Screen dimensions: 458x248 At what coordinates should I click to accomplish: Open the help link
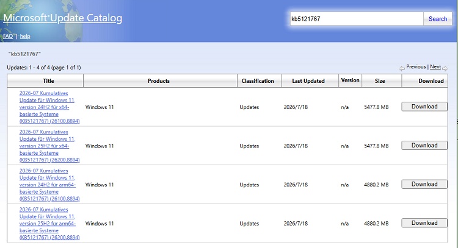click(25, 36)
